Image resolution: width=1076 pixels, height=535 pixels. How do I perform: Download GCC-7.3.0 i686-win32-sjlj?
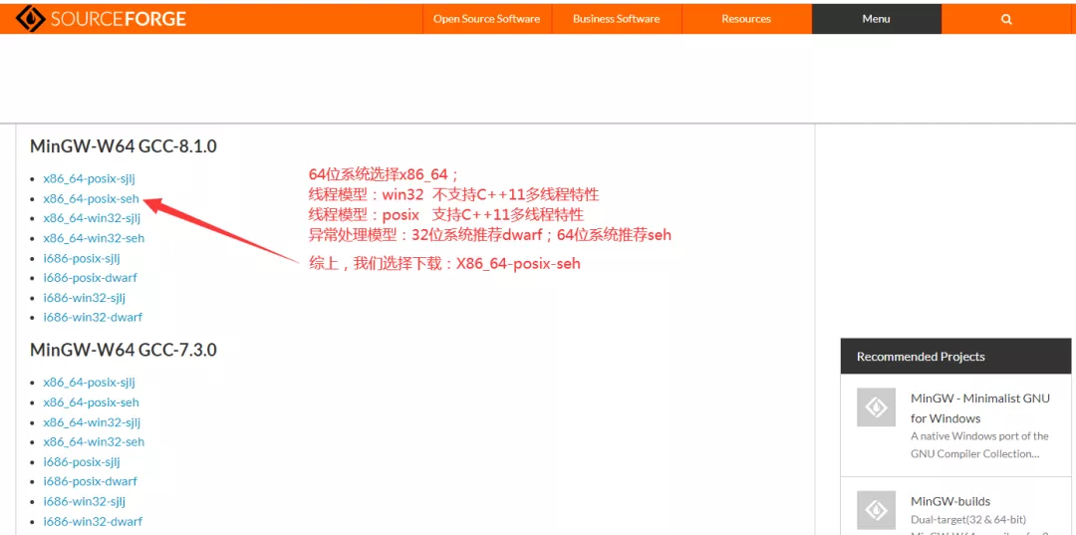click(x=85, y=501)
